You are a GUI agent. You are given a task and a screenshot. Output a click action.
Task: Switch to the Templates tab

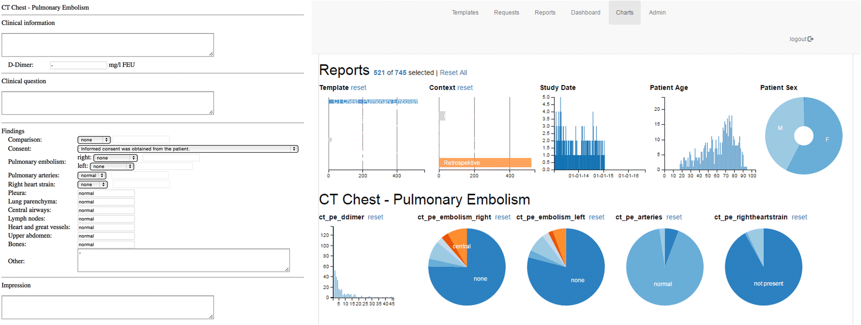pyautogui.click(x=465, y=12)
